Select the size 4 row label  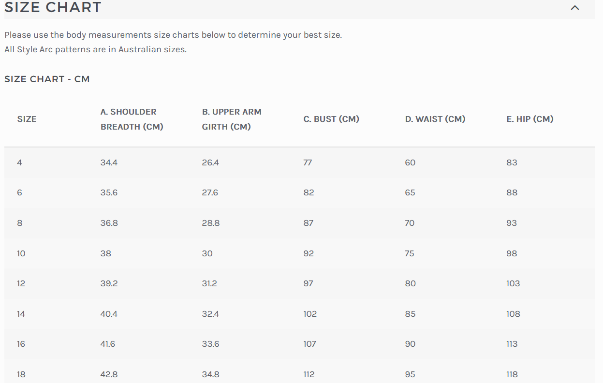(19, 162)
